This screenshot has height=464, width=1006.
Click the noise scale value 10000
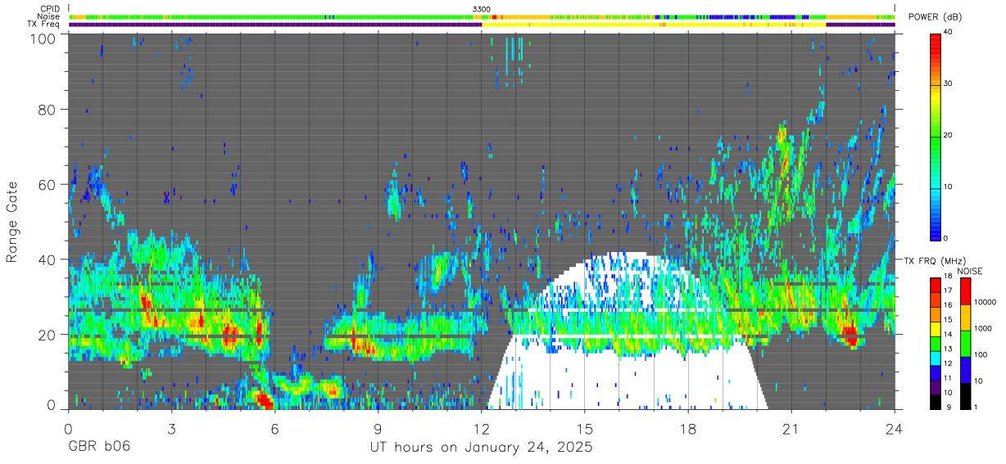(x=984, y=302)
